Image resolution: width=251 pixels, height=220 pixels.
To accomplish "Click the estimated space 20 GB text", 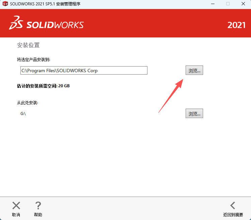I will [43, 86].
